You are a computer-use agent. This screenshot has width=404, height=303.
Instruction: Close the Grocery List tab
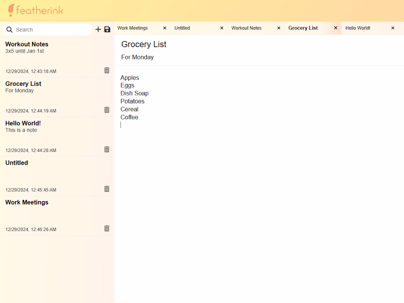coord(336,28)
